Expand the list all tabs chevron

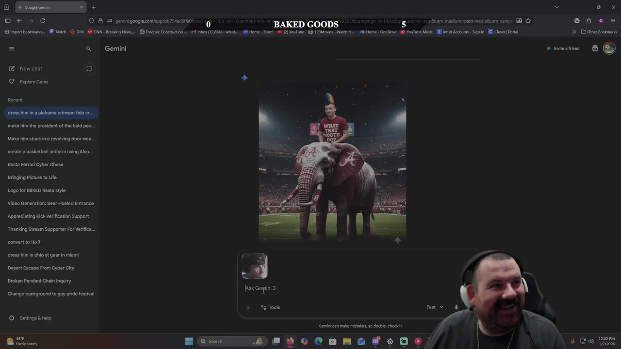pyautogui.click(x=556, y=7)
